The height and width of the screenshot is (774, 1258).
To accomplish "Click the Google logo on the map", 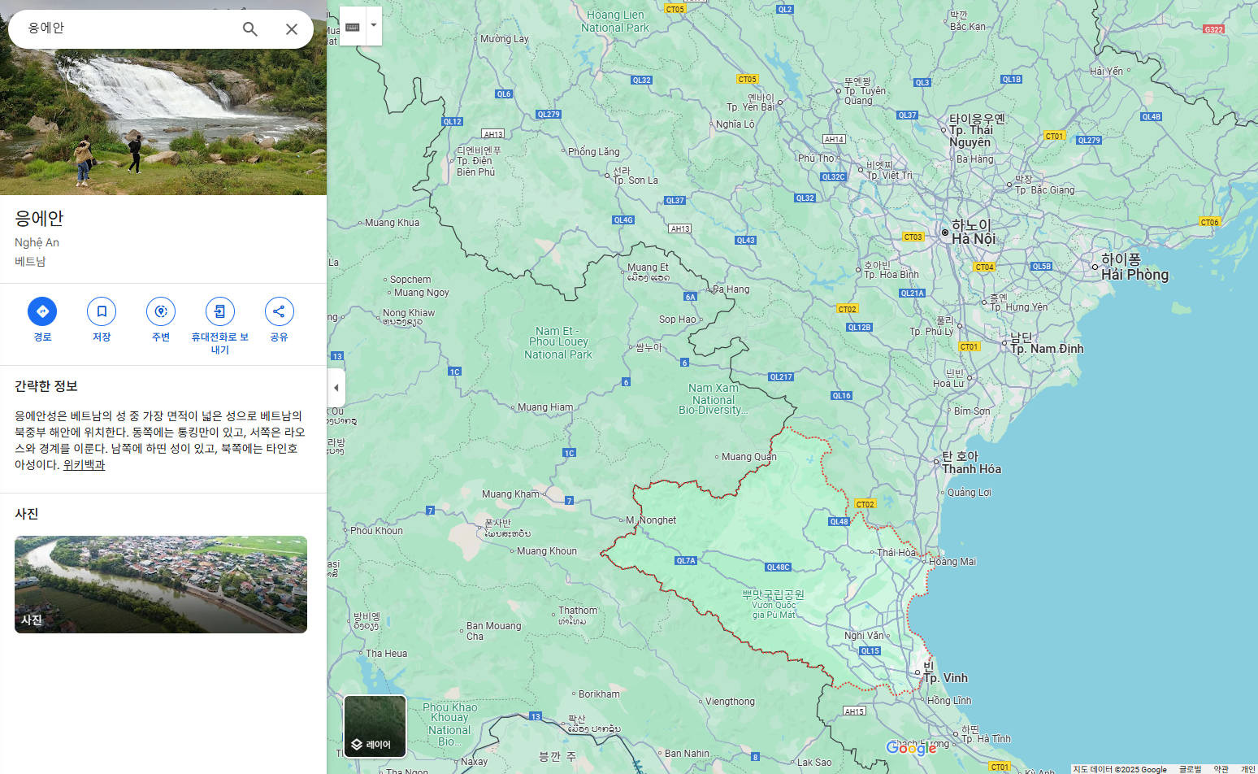I will [912, 747].
